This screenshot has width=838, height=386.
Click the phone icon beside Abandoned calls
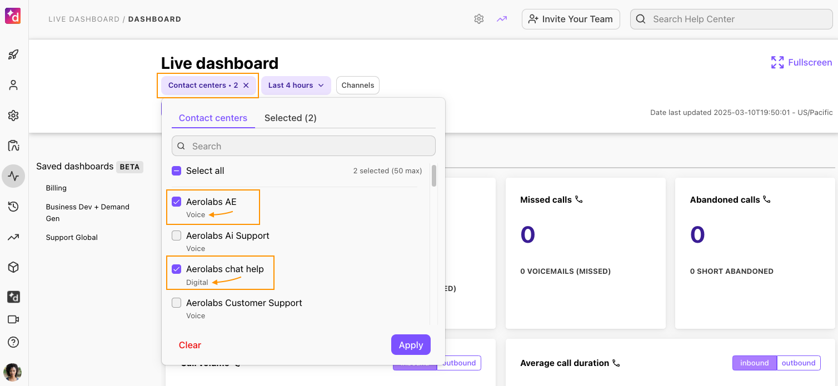pos(767,199)
